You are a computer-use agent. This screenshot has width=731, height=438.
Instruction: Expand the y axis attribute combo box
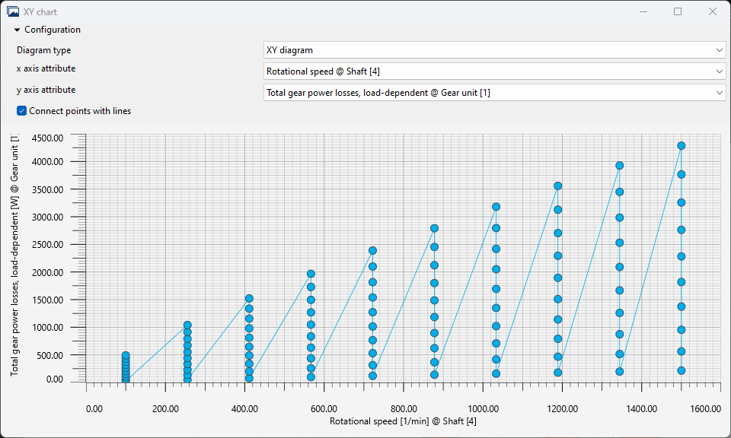tap(494, 92)
